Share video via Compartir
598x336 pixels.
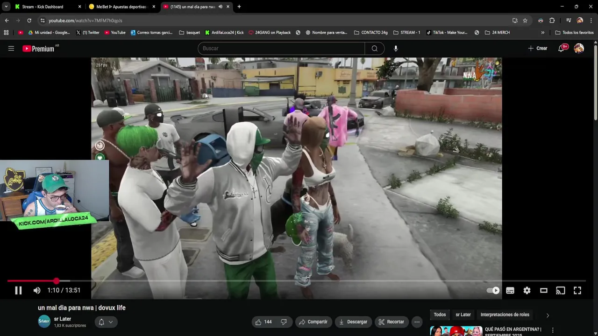[313, 322]
